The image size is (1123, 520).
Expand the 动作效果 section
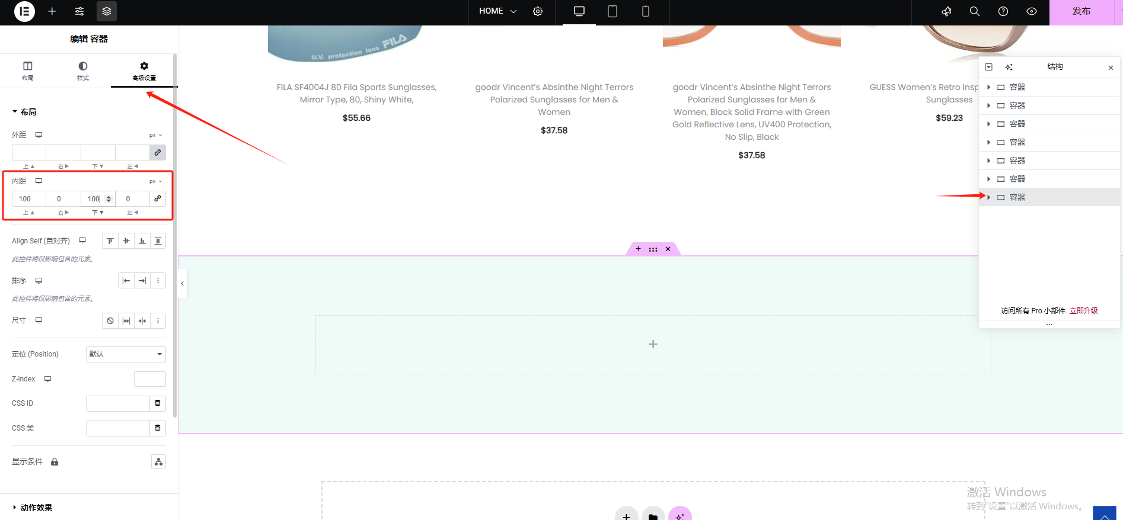point(36,508)
